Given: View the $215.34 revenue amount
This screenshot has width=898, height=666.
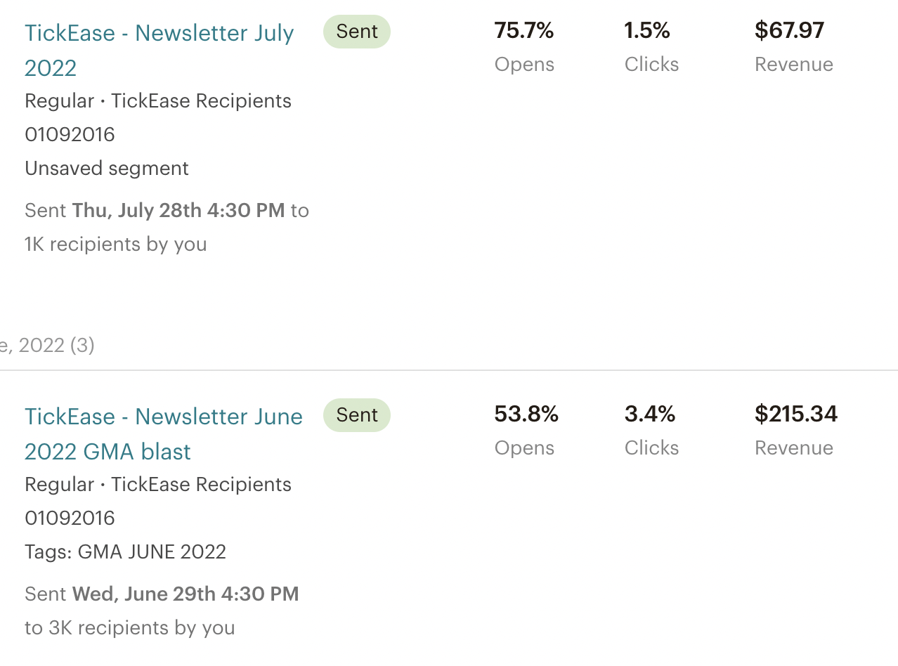Looking at the screenshot, I should tap(796, 414).
